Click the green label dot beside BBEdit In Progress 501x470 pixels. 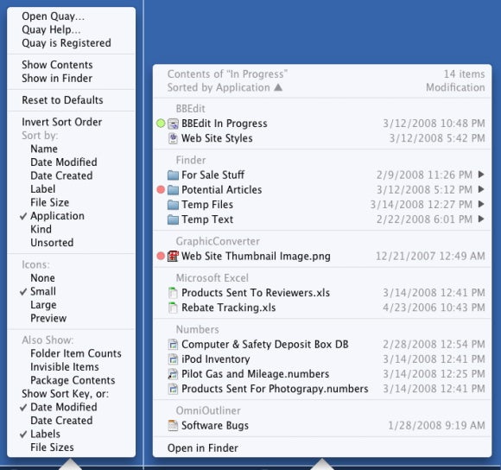coord(161,124)
